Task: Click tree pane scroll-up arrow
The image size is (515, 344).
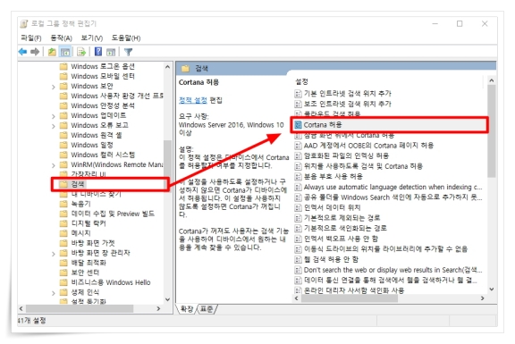Action: click(x=167, y=67)
